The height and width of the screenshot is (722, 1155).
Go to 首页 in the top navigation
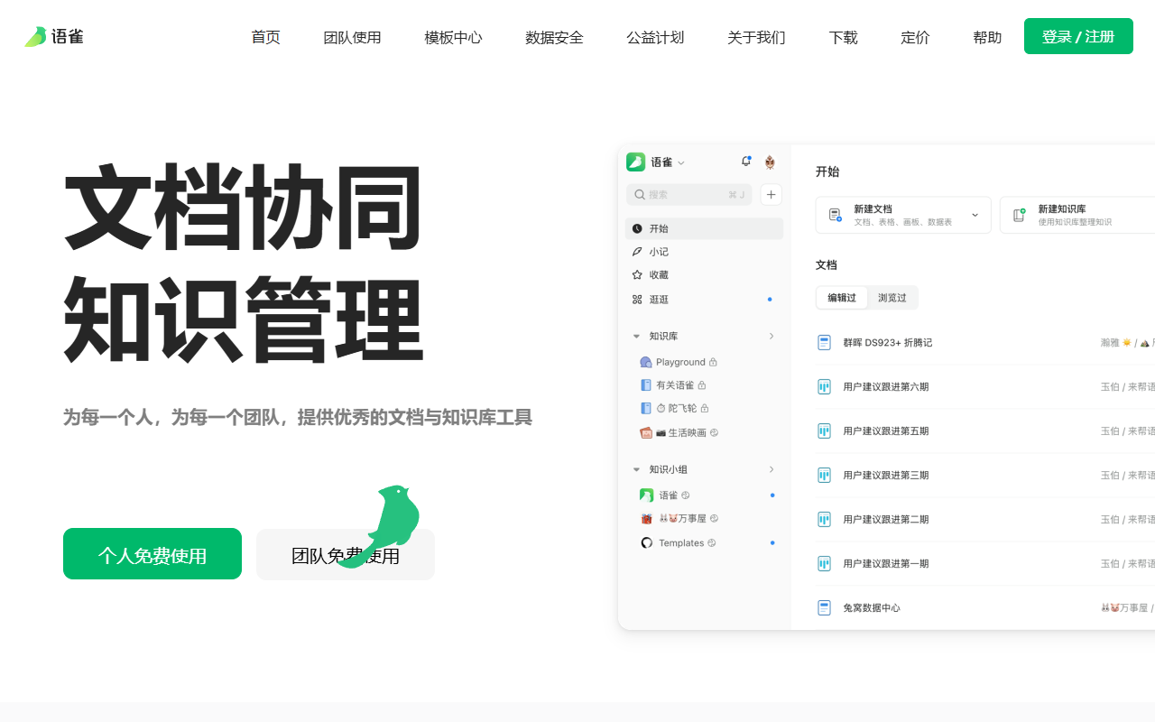(x=265, y=37)
